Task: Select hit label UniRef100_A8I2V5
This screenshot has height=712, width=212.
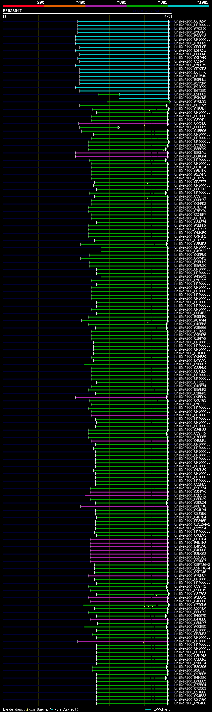Action: tap(190, 105)
